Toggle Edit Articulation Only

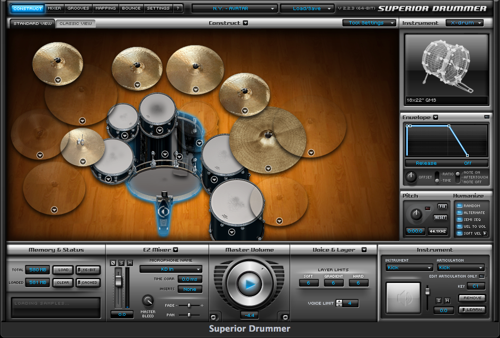pos(482,276)
